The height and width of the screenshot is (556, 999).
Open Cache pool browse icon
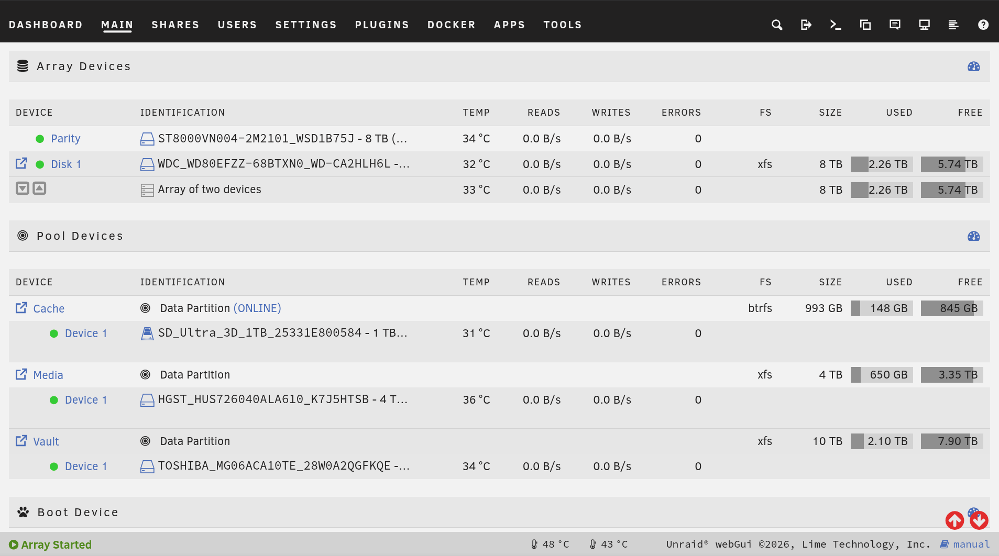pos(21,308)
